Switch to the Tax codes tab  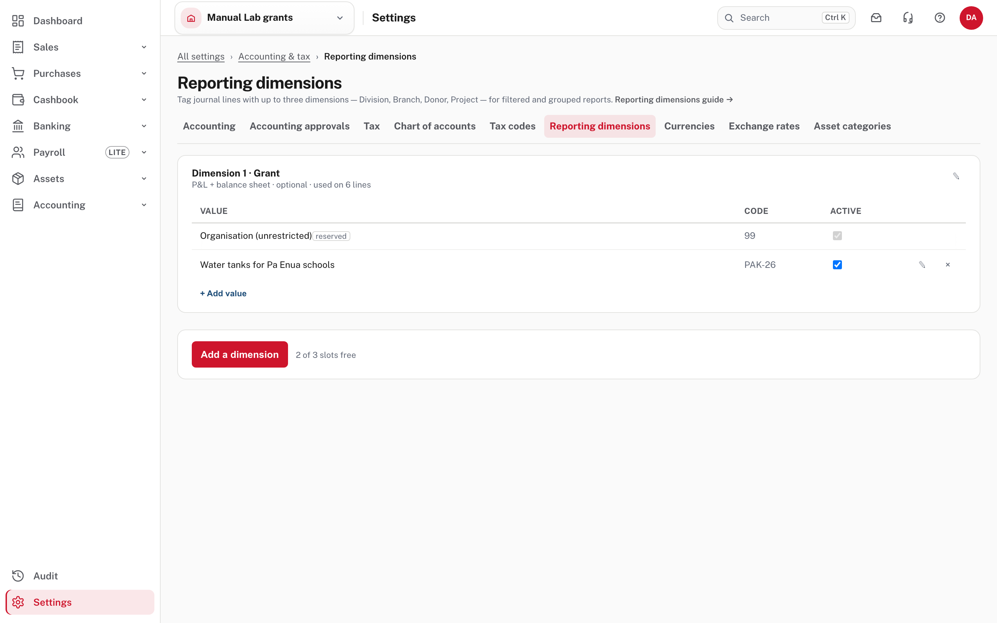point(512,126)
